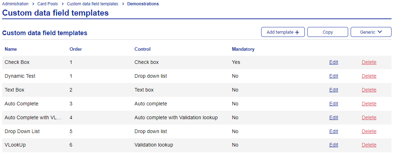Open Custom data field templates breadcrumb
394x154 pixels.
click(92, 4)
